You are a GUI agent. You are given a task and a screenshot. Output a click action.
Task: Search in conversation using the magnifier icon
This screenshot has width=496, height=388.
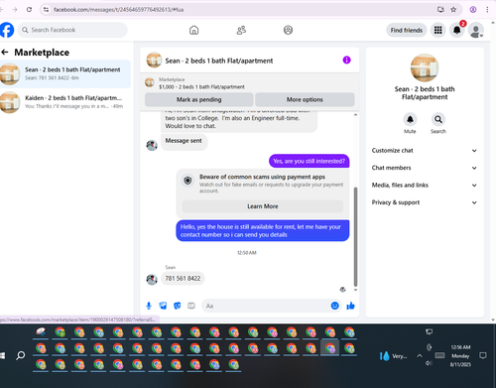pos(438,119)
